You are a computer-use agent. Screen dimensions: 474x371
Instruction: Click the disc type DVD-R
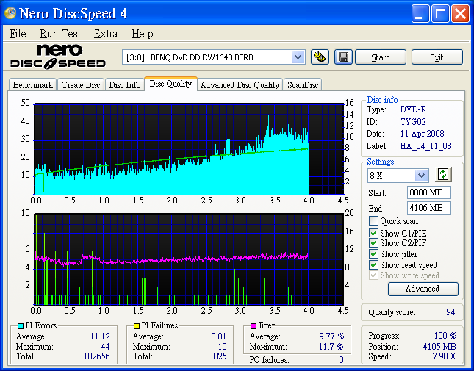[x=413, y=109]
